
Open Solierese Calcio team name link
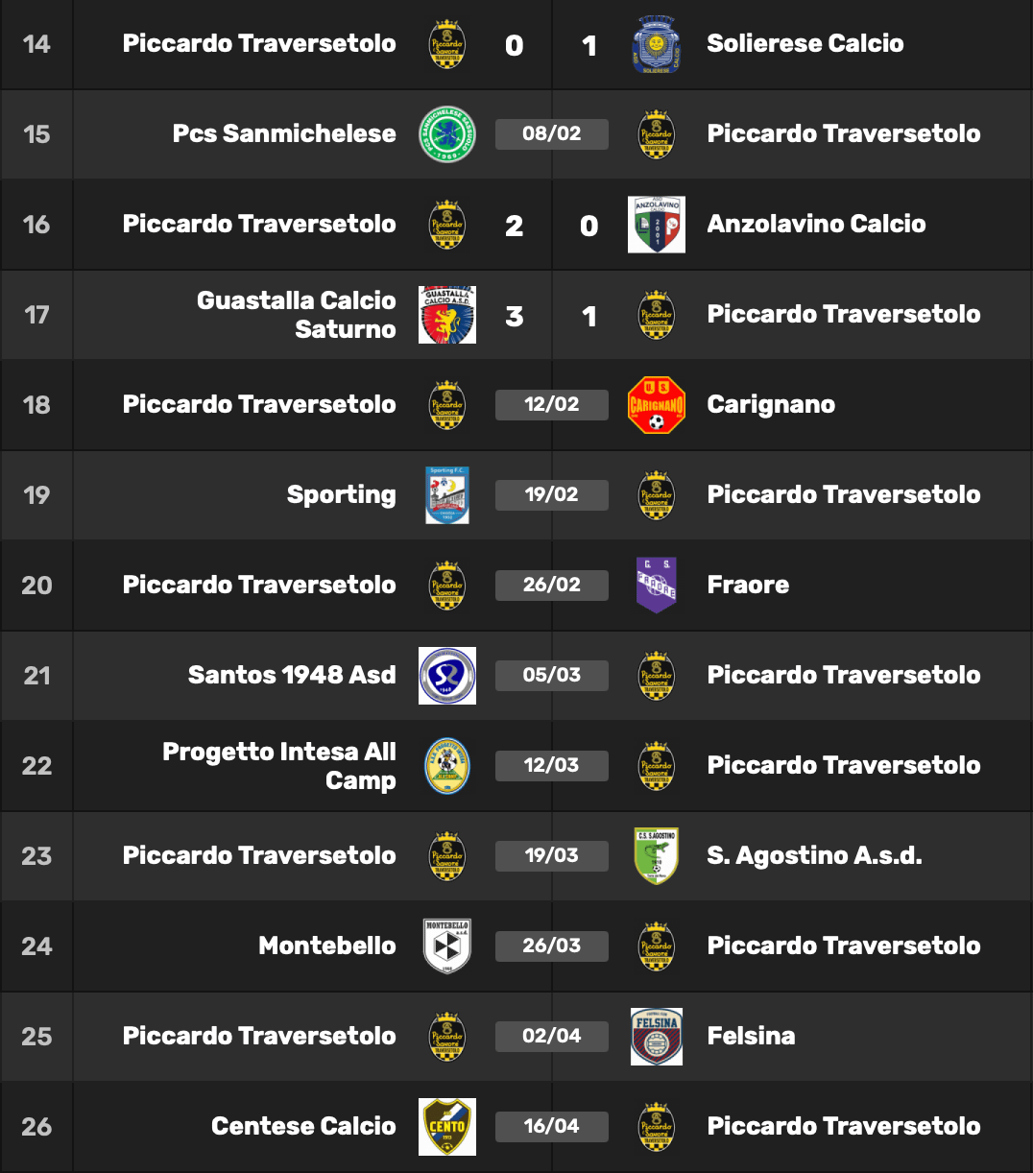805,44
